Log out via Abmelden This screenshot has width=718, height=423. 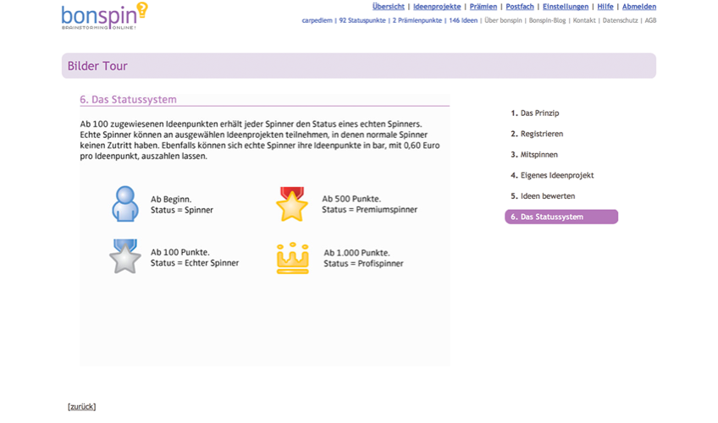coord(638,7)
